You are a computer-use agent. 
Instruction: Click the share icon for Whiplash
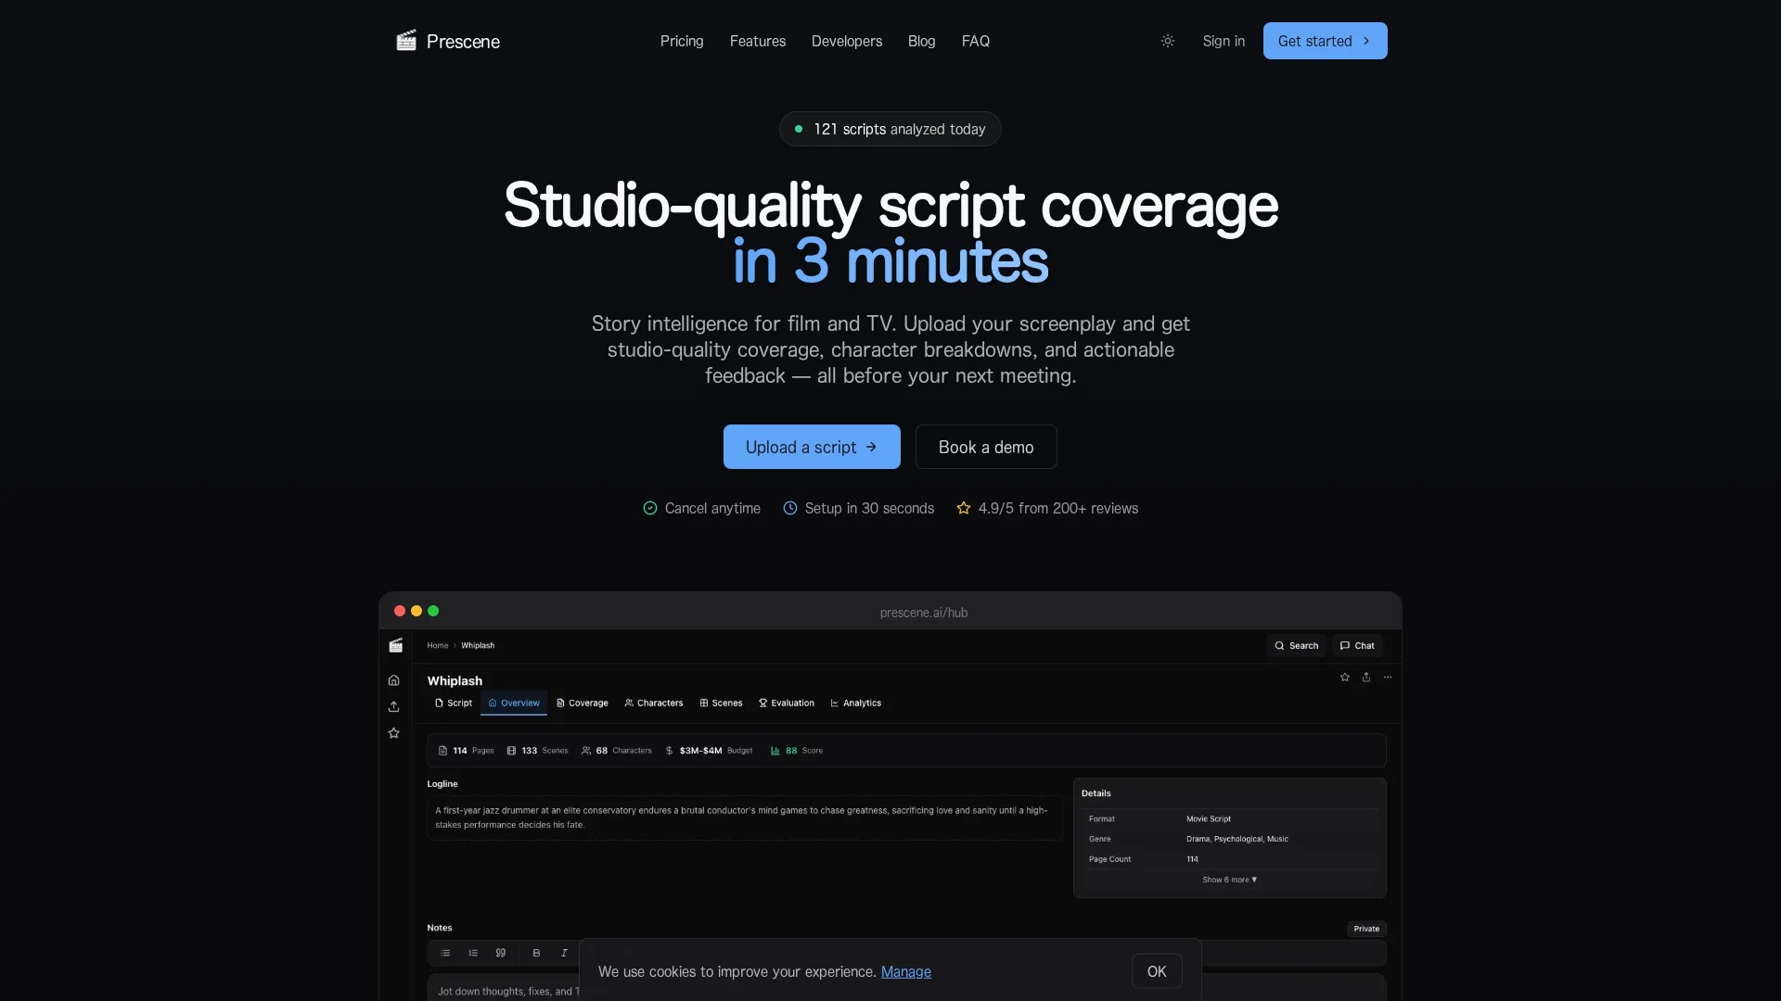(1366, 678)
